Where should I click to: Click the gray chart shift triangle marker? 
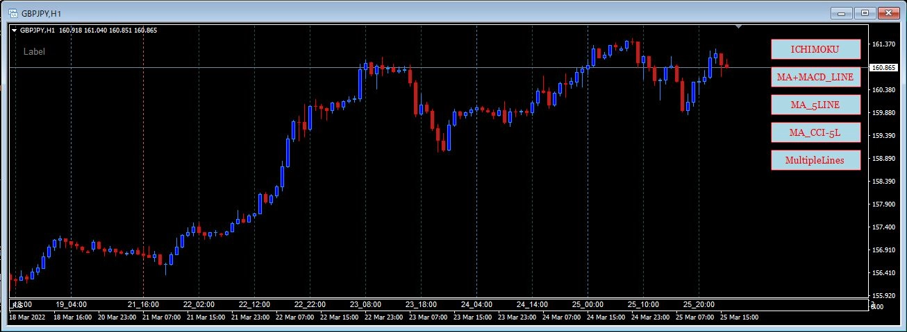click(739, 27)
